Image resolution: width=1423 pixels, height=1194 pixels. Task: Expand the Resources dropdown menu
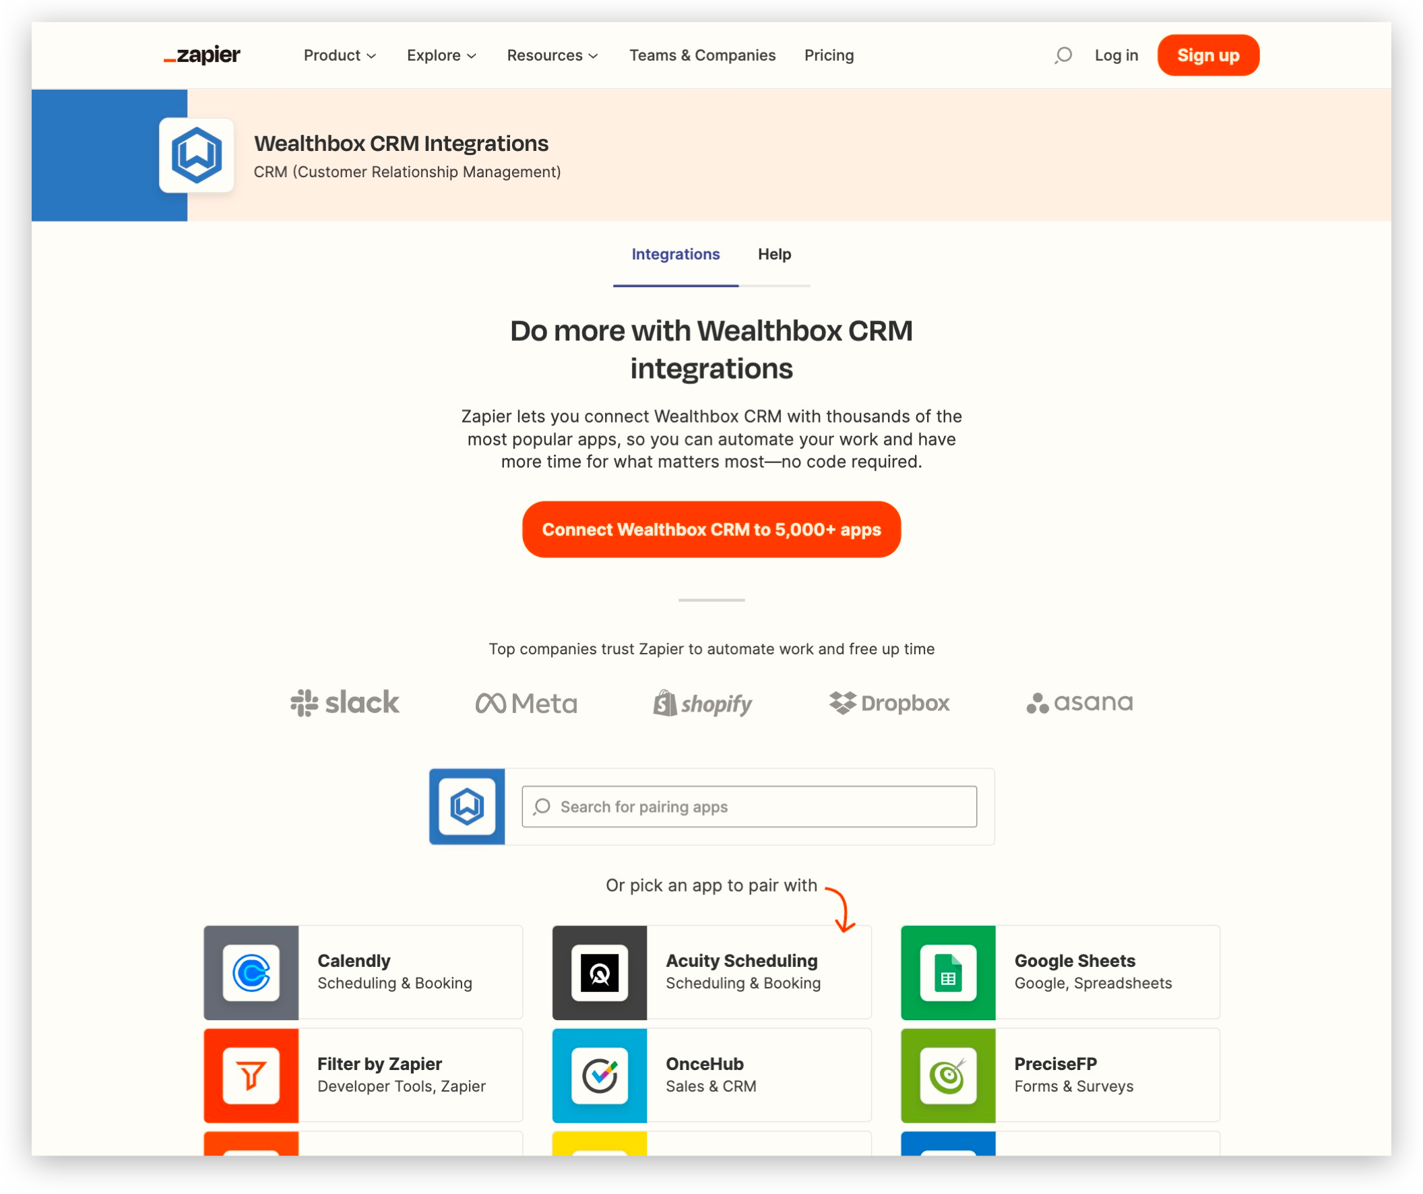[552, 55]
